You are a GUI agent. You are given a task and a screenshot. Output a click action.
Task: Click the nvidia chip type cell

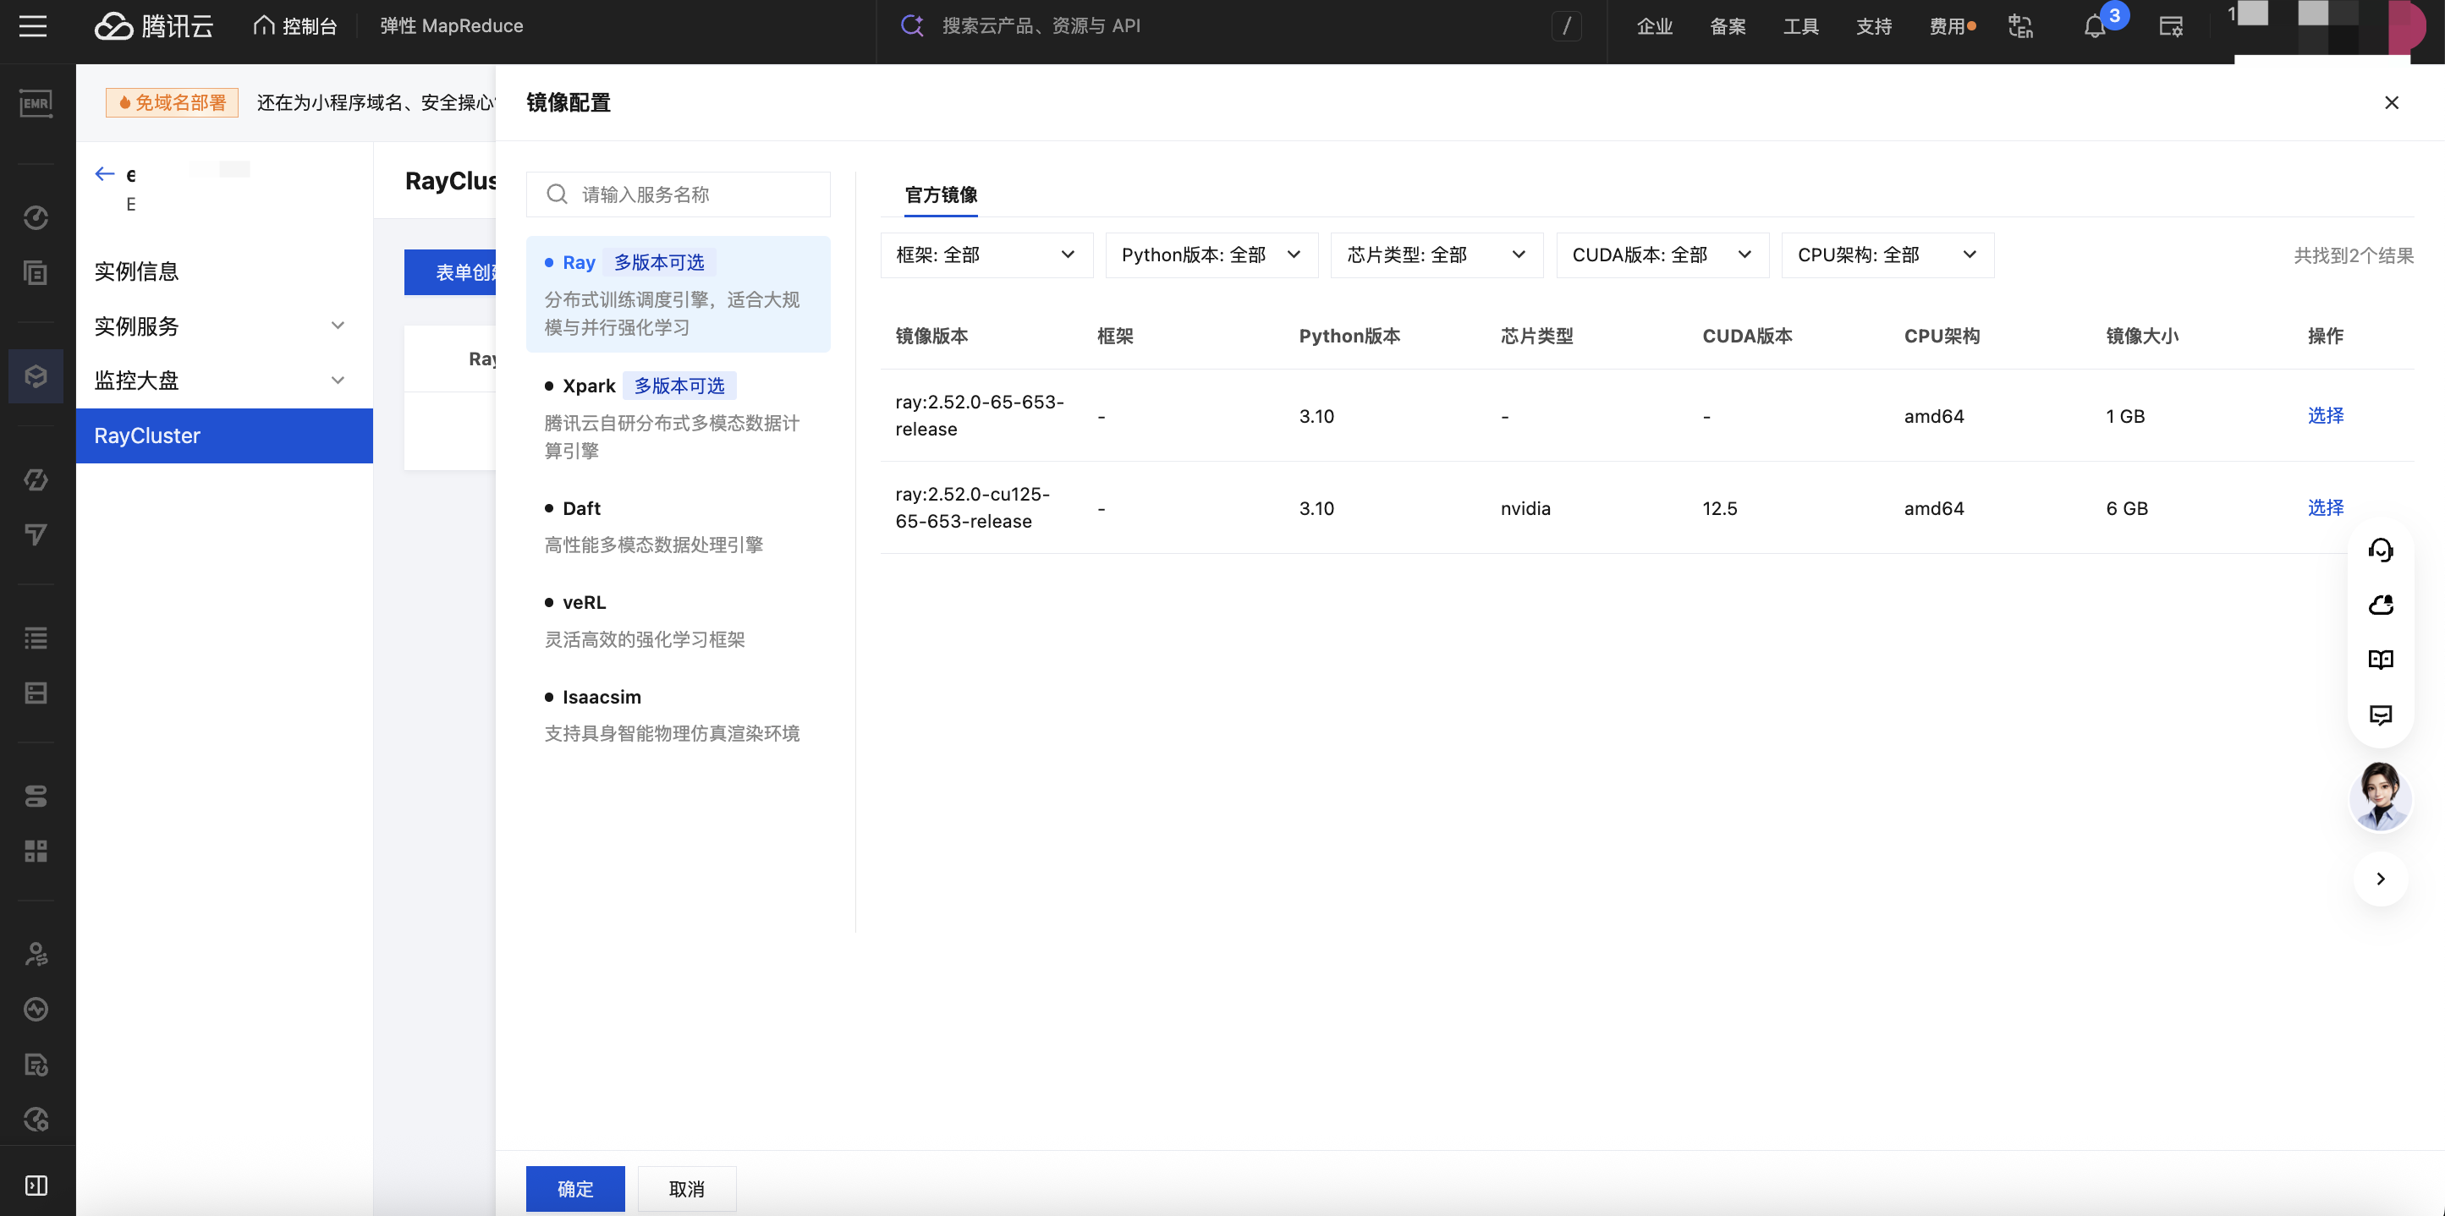pyautogui.click(x=1525, y=508)
